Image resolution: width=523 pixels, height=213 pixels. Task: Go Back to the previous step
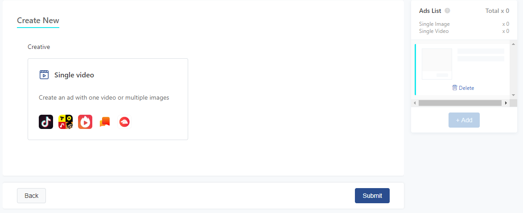pos(31,196)
